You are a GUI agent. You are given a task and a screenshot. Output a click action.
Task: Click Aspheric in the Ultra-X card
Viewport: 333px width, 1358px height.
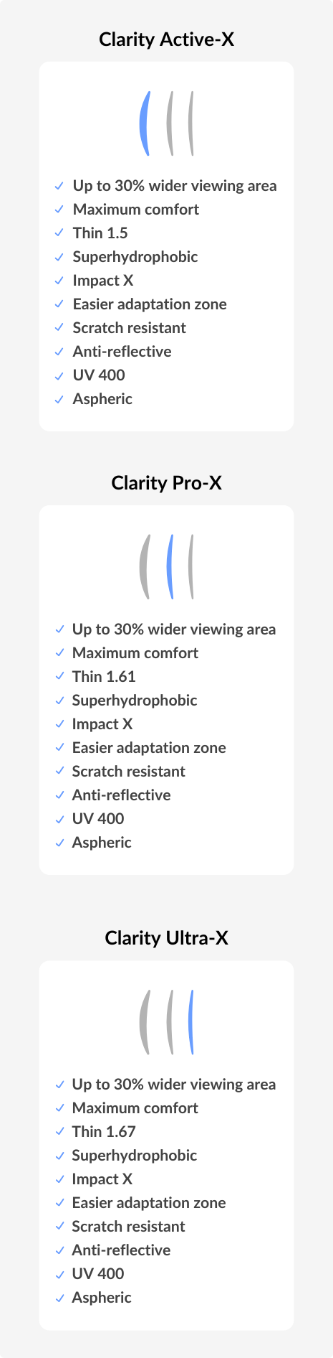click(x=102, y=1298)
